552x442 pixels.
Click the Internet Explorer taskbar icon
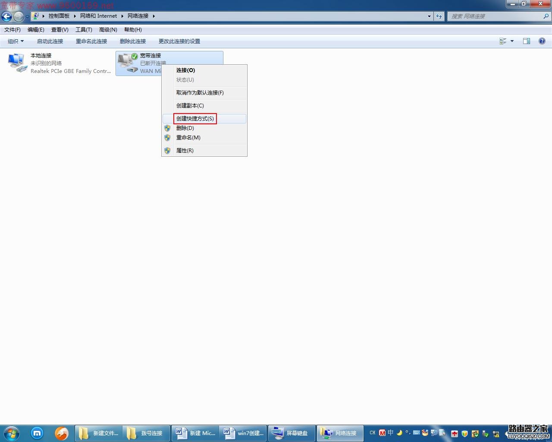[x=37, y=433]
